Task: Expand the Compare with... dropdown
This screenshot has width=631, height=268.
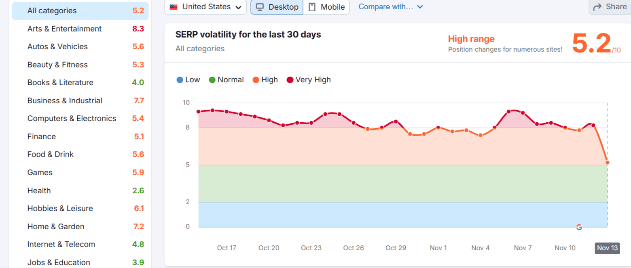Action: pyautogui.click(x=390, y=7)
